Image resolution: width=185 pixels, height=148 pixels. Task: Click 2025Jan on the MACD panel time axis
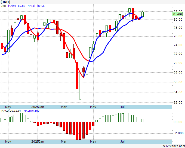[38, 141]
